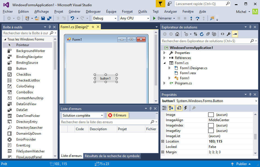Screen dimensions: 260x167
Task: Click the search magnifier in Liste d'erreurs
Action: point(152,122)
